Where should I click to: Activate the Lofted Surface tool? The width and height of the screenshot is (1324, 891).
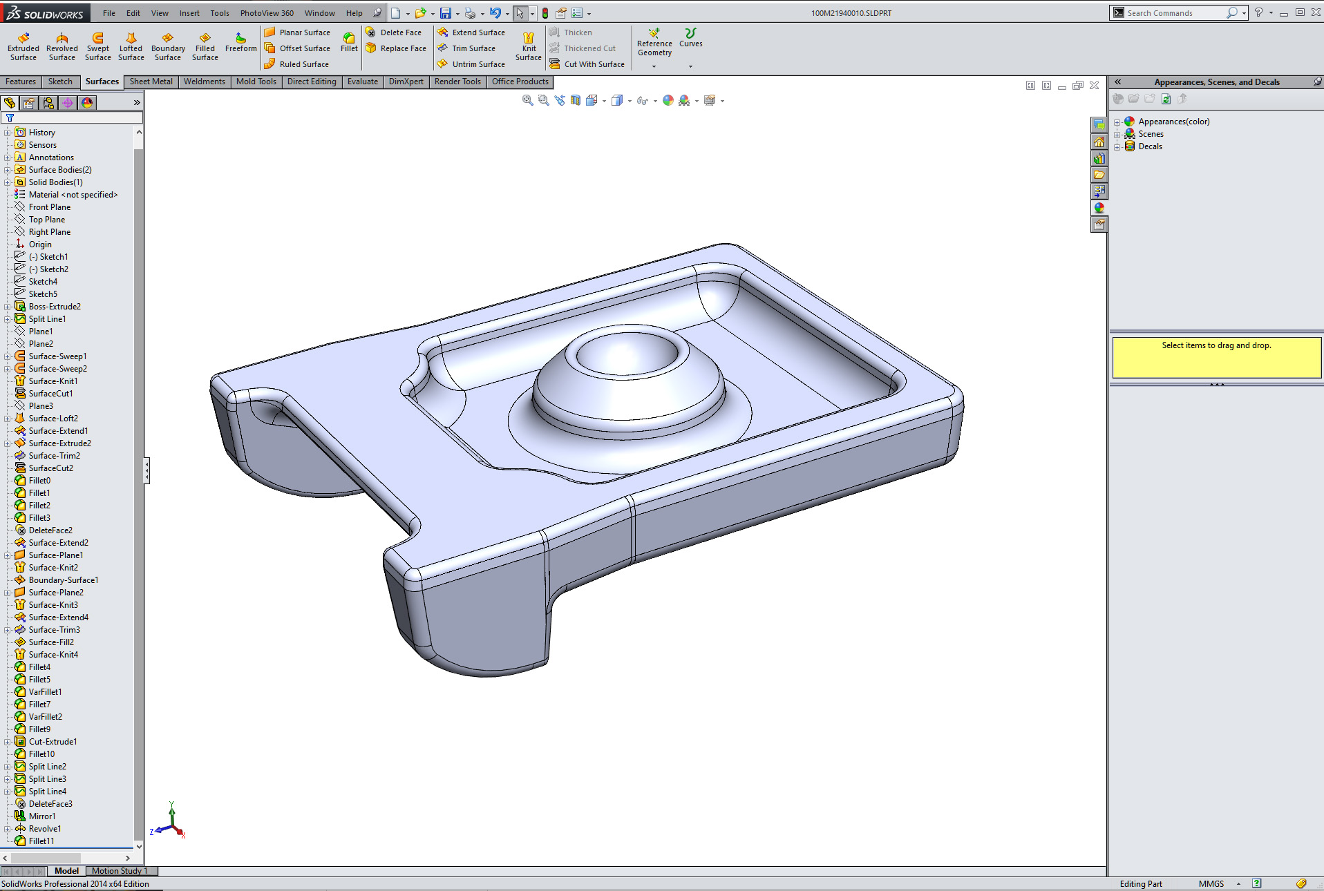coord(131,46)
